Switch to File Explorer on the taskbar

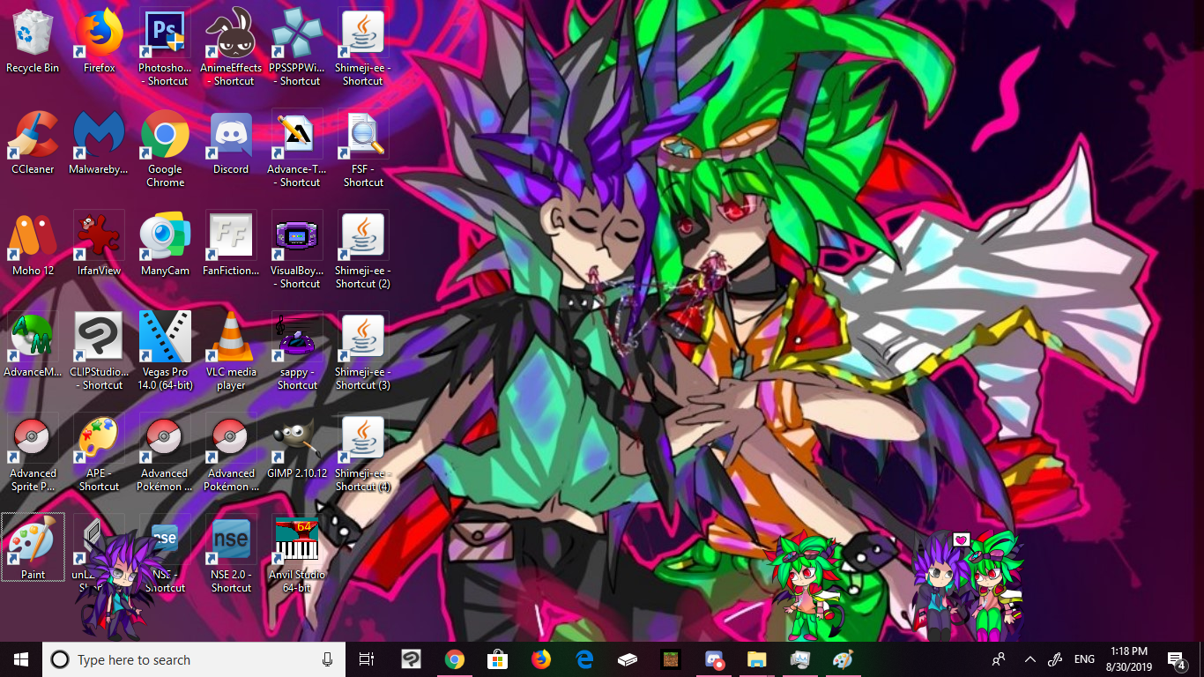coord(756,659)
